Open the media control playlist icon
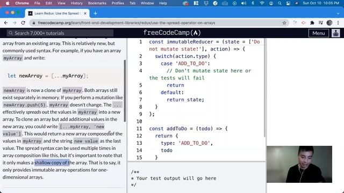344x193 pixels. tap(321, 23)
